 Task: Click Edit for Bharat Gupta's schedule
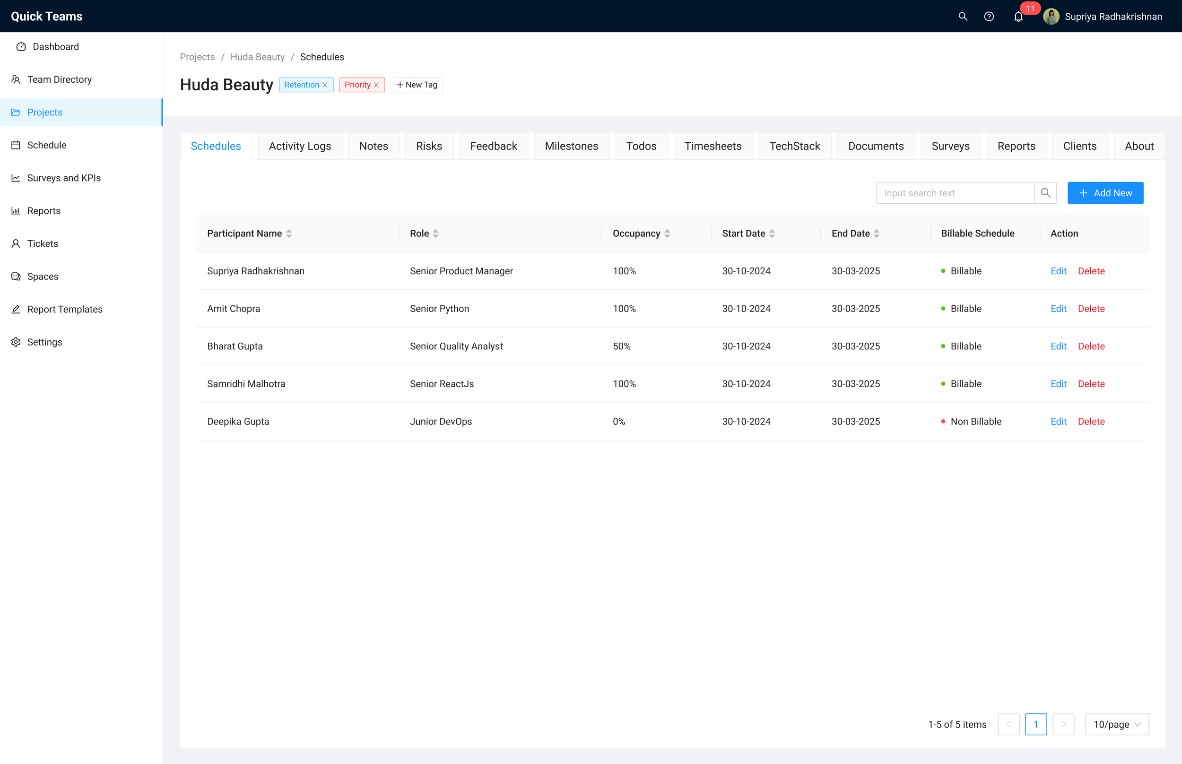[x=1058, y=346]
